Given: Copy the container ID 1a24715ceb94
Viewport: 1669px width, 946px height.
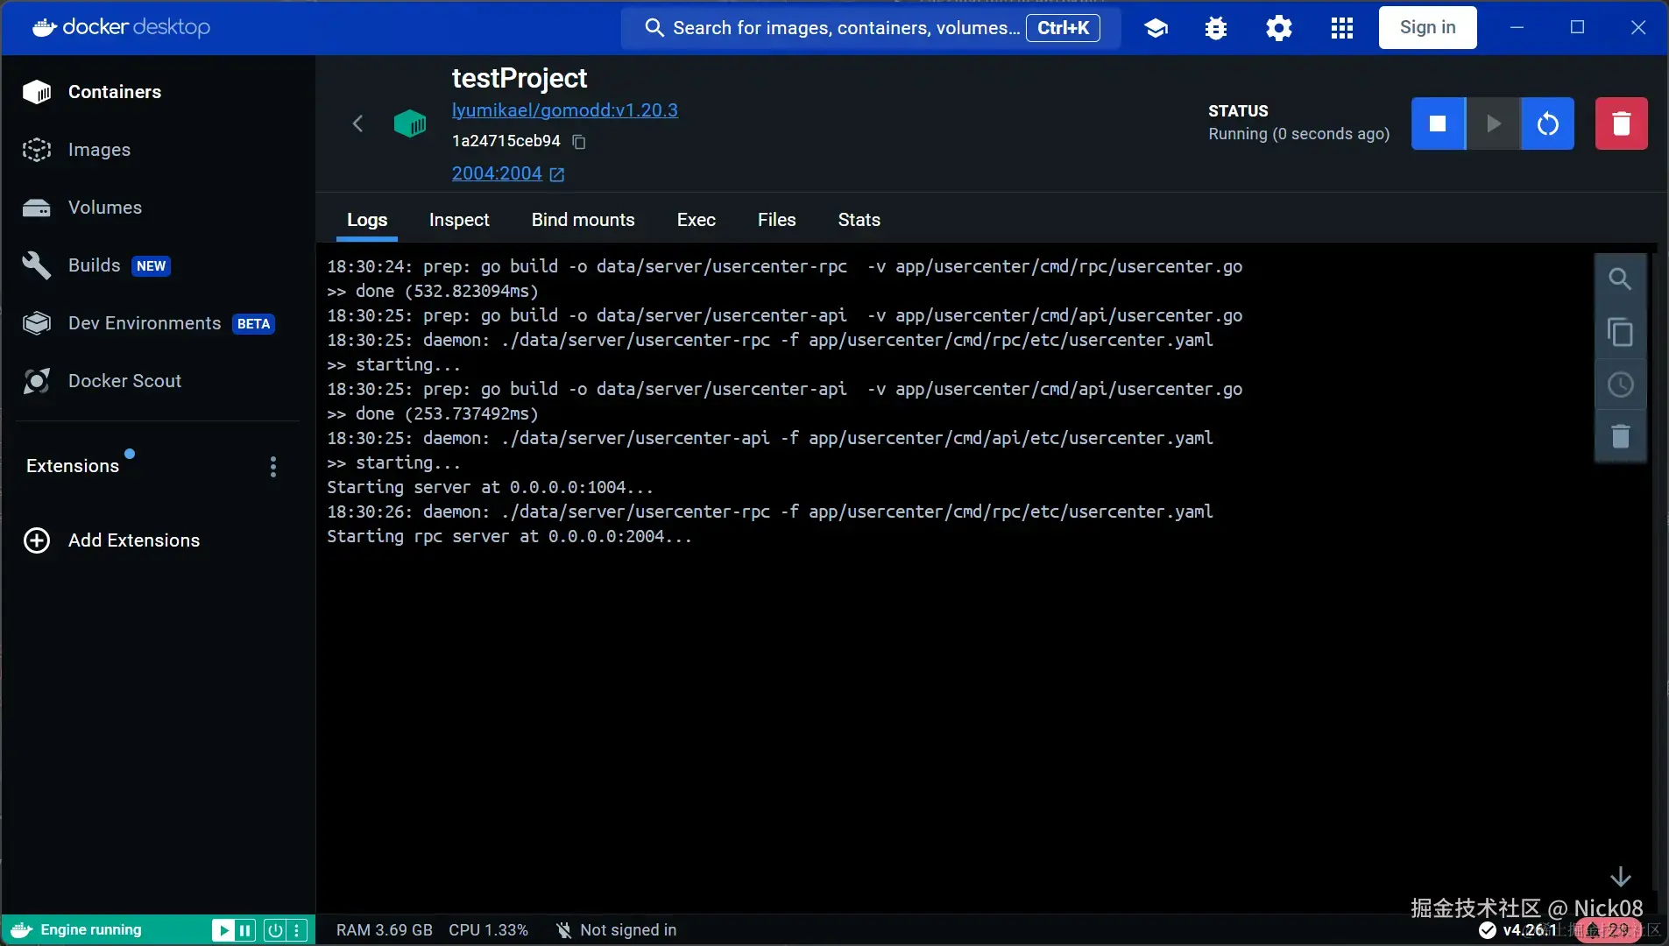Looking at the screenshot, I should click(x=579, y=141).
